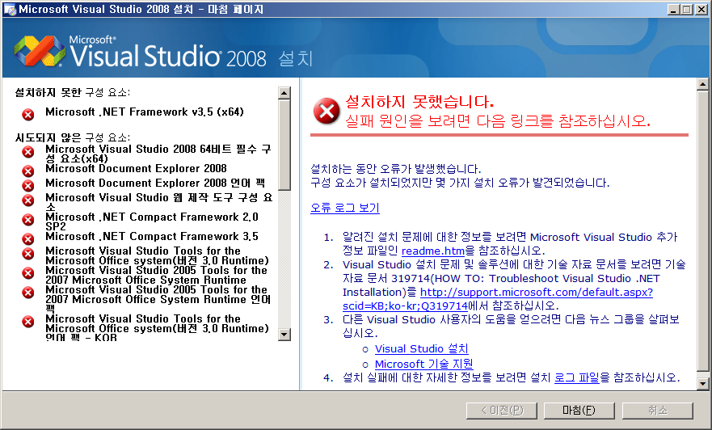Click the 설치하지 못한 구성 요소 heading
Viewport: 712px width, 430px height.
[73, 93]
